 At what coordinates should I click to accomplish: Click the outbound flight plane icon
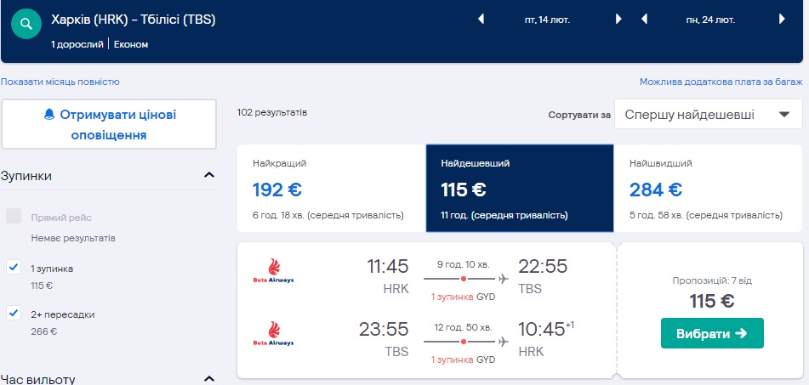coord(503,278)
